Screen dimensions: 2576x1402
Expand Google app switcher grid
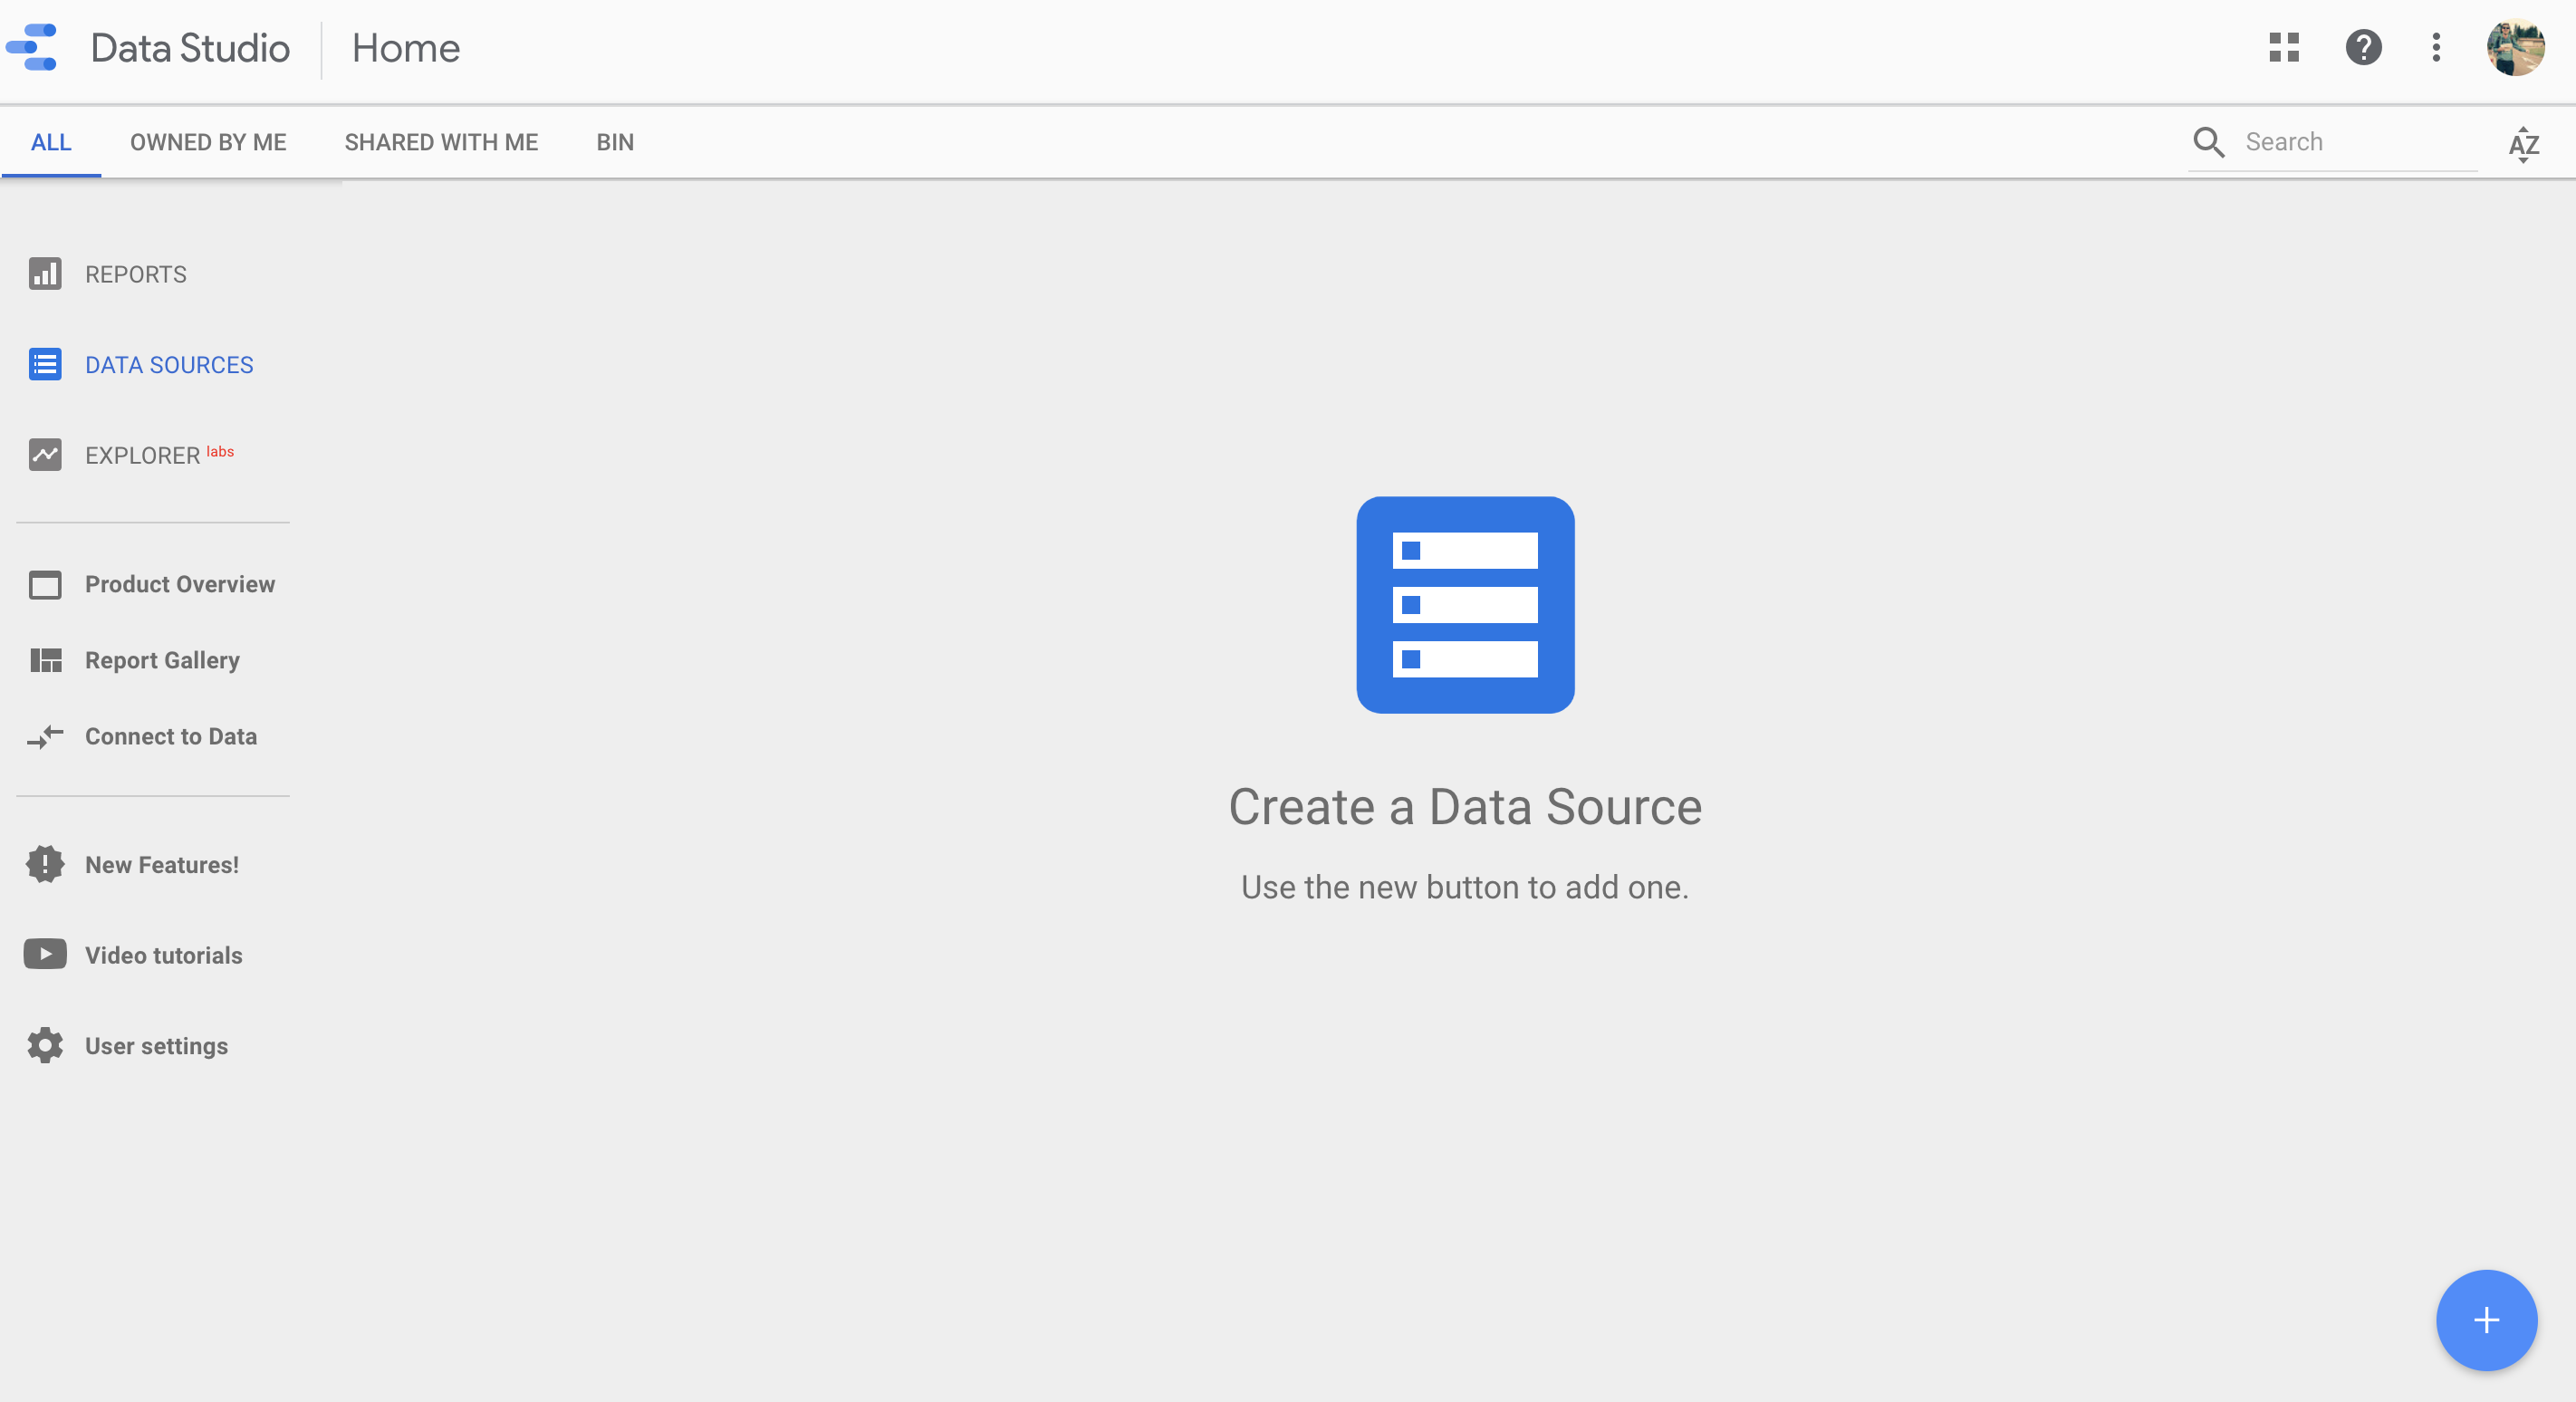tap(2284, 46)
